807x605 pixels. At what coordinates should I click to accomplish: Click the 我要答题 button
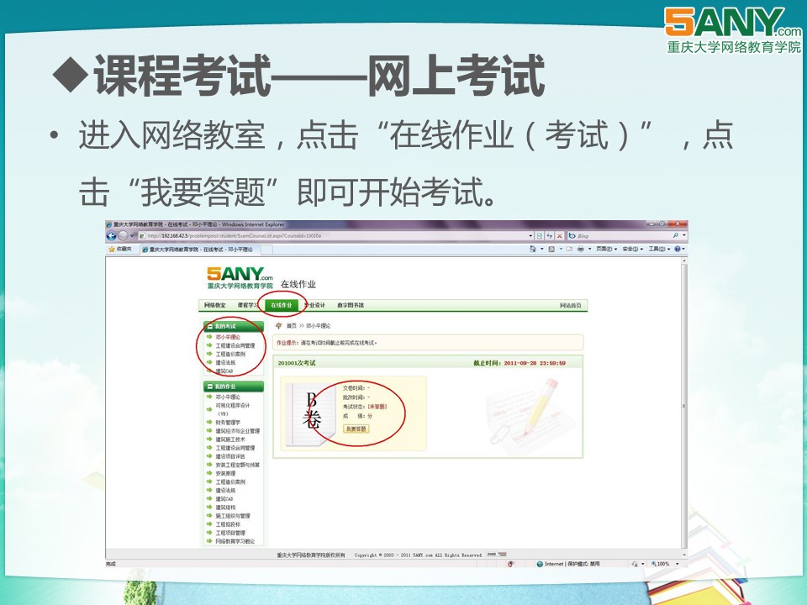[x=356, y=429]
